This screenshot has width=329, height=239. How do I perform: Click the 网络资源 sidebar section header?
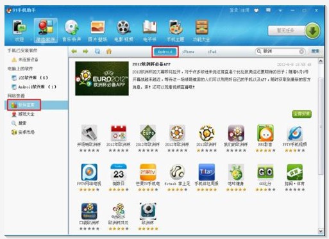[16, 95]
